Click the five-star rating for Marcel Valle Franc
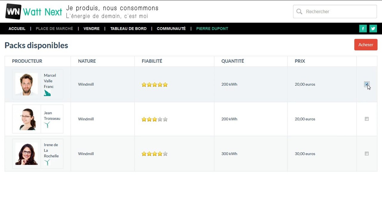This screenshot has height=215, width=382. [x=155, y=85]
